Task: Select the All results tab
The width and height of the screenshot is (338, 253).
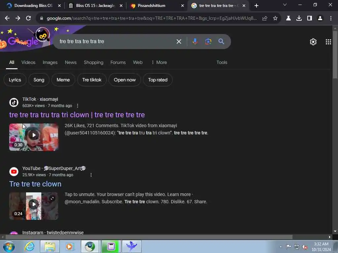Action: click(12, 62)
